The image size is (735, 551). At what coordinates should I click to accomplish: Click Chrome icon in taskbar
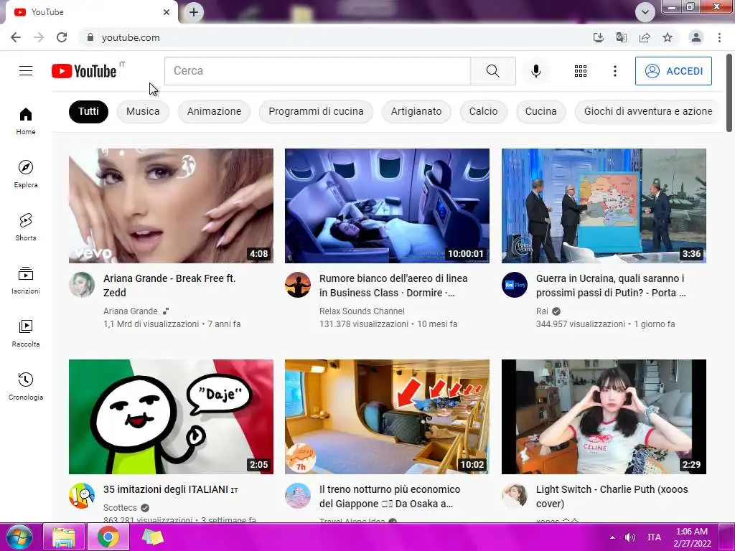(x=108, y=537)
